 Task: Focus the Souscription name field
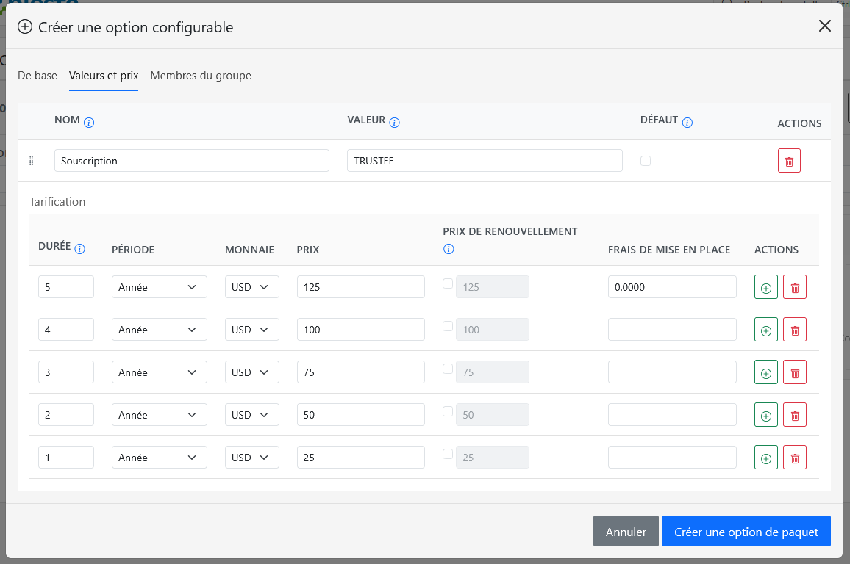[x=192, y=161]
